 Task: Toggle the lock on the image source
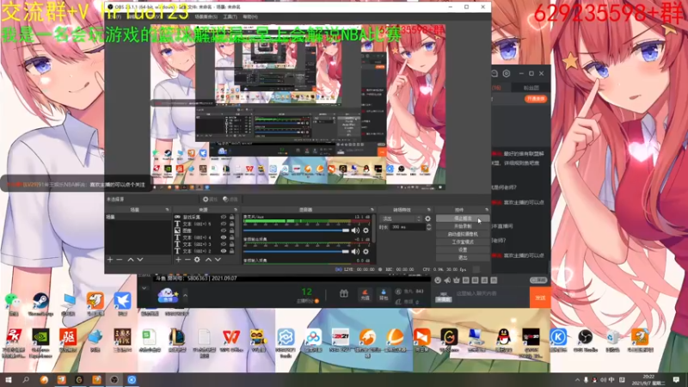point(231,230)
